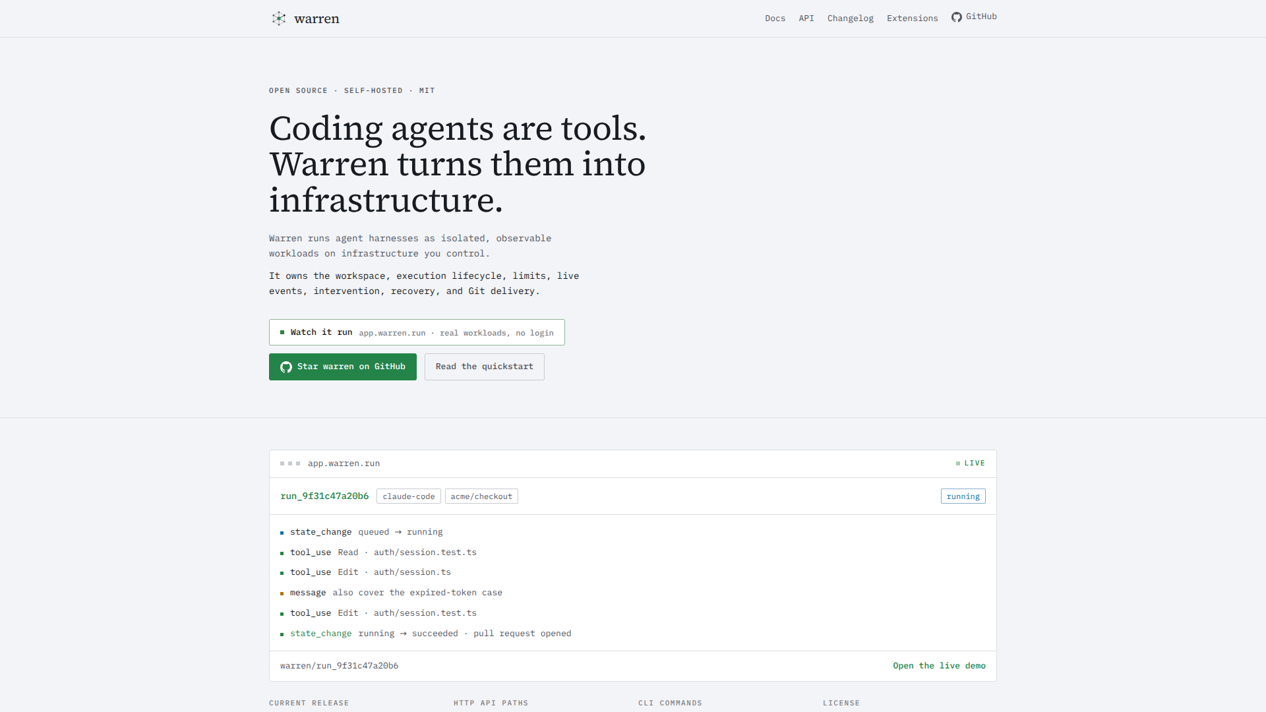
Task: Click the OPEN SOURCE · SELF-HOSTED · MIT tagline
Action: point(351,91)
